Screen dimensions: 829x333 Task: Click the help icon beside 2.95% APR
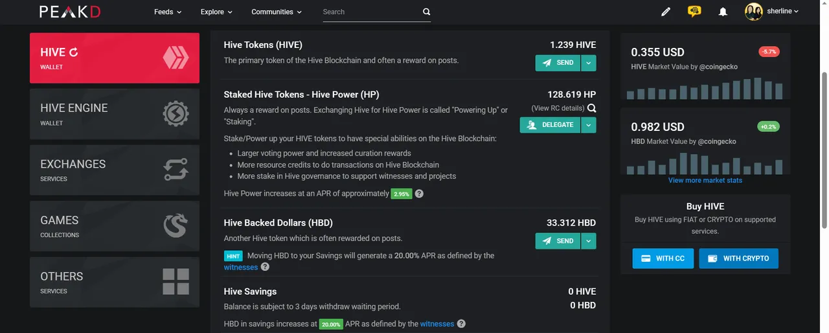tap(419, 194)
